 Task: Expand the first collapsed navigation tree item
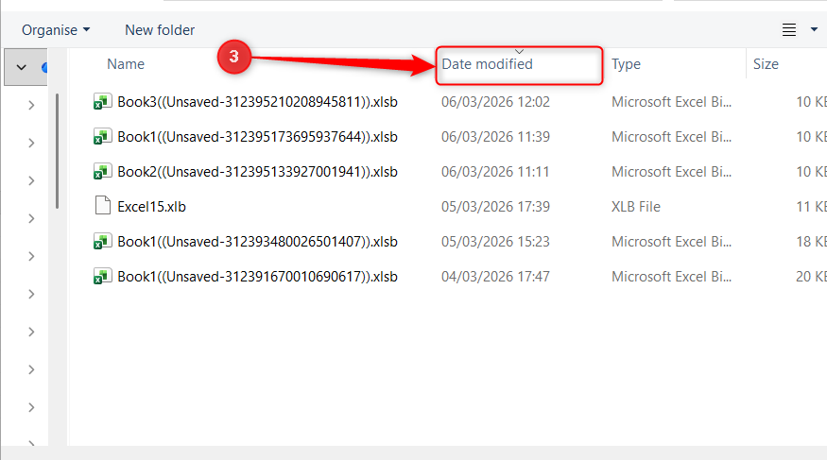pyautogui.click(x=31, y=105)
